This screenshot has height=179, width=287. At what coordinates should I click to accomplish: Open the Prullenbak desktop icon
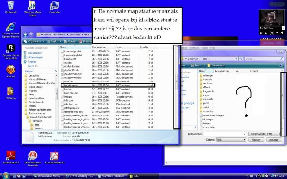[11, 7]
